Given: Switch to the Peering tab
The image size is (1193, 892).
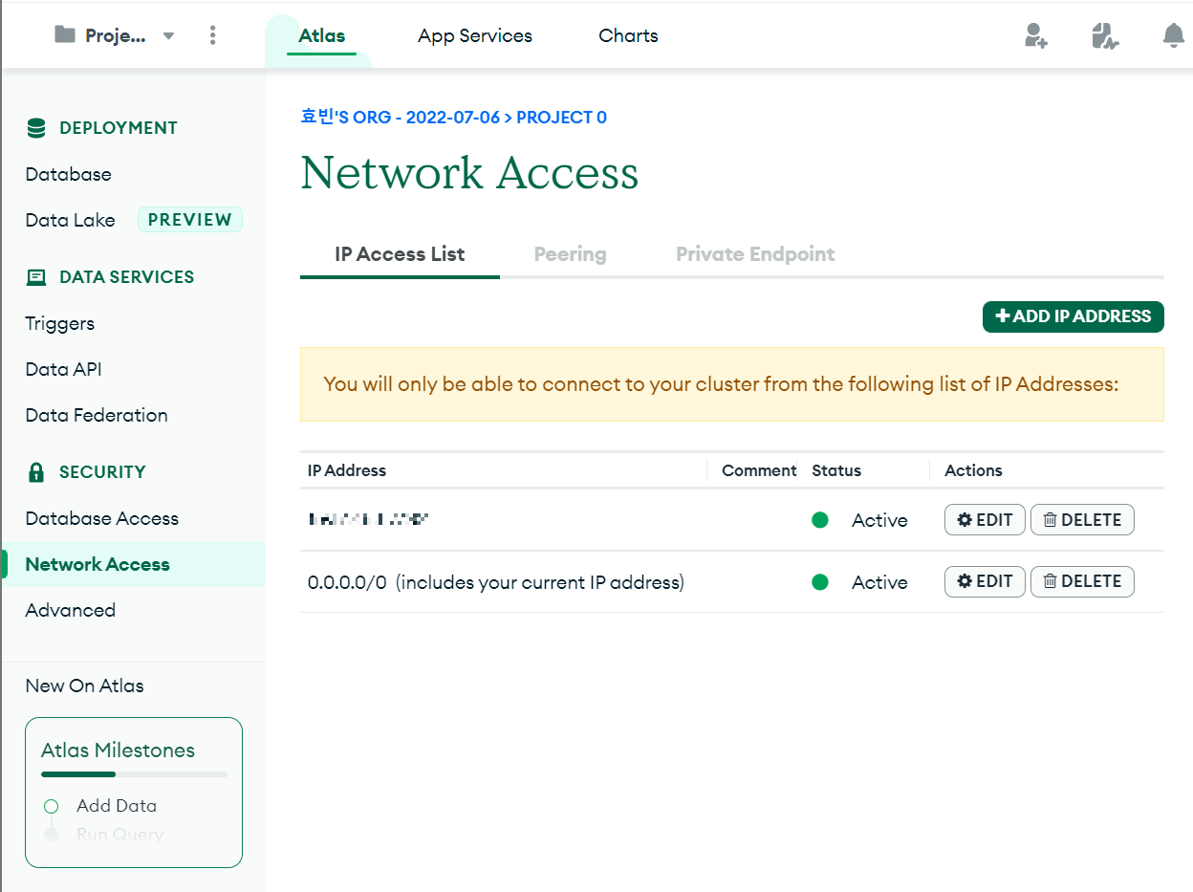Looking at the screenshot, I should [x=570, y=254].
